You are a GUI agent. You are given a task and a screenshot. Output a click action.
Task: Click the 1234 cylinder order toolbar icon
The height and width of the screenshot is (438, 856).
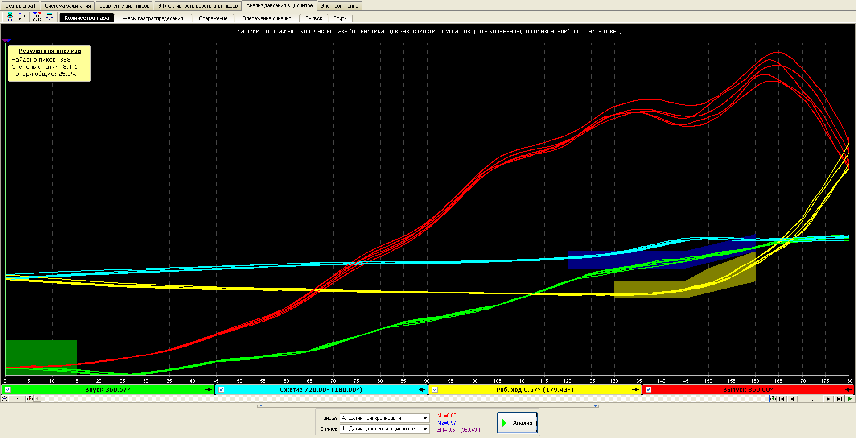22,17
